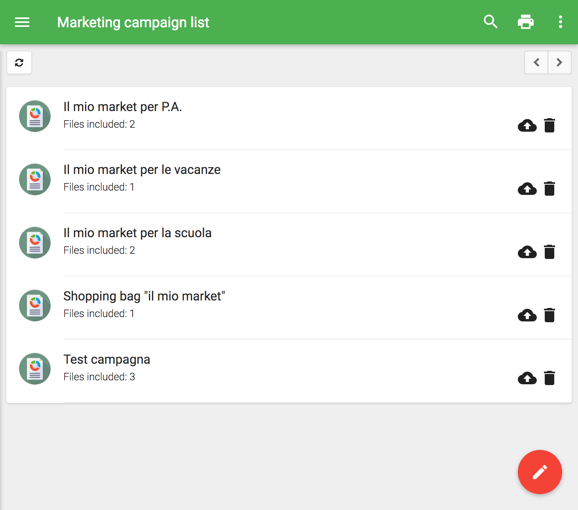Upload files for Test campagna
Viewport: 578px width, 510px height.
click(x=527, y=378)
